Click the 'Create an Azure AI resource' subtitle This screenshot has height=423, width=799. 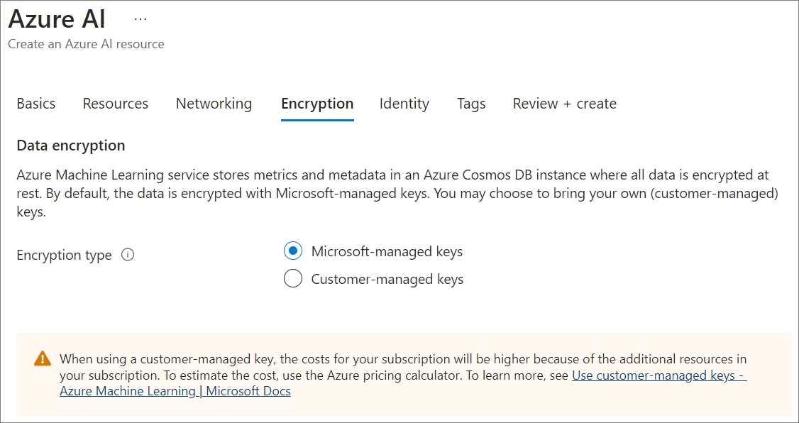click(x=86, y=44)
